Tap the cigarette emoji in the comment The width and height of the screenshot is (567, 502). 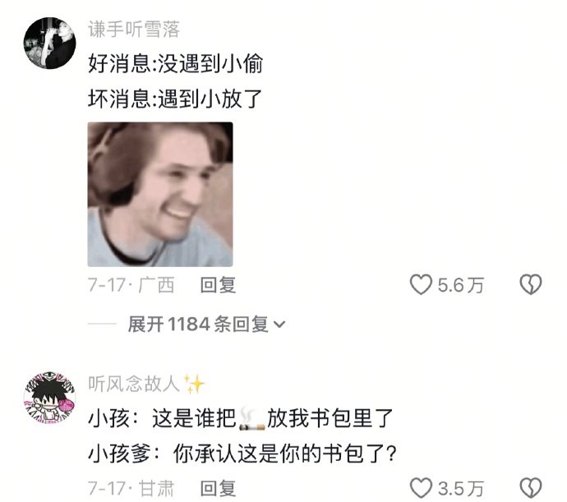tap(252, 420)
